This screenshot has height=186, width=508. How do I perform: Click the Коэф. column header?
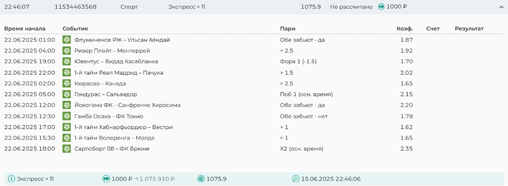pyautogui.click(x=404, y=29)
